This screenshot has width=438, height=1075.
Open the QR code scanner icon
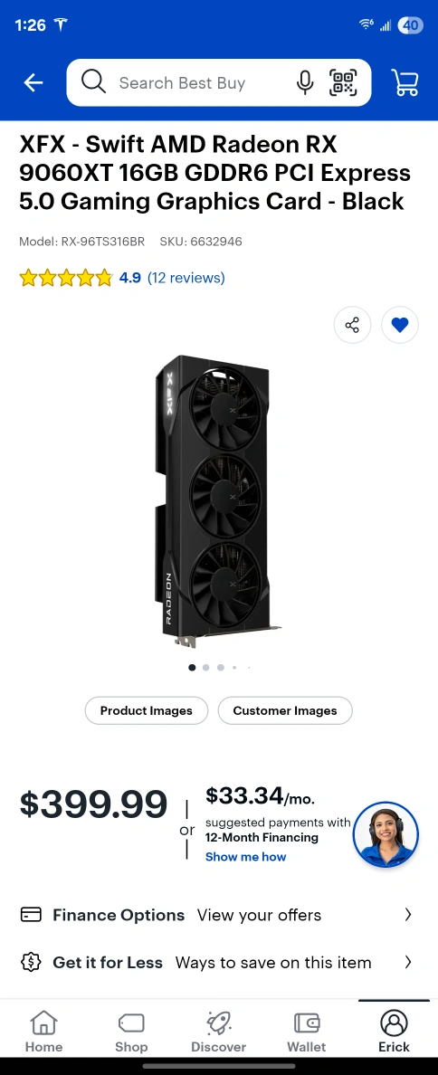(343, 82)
